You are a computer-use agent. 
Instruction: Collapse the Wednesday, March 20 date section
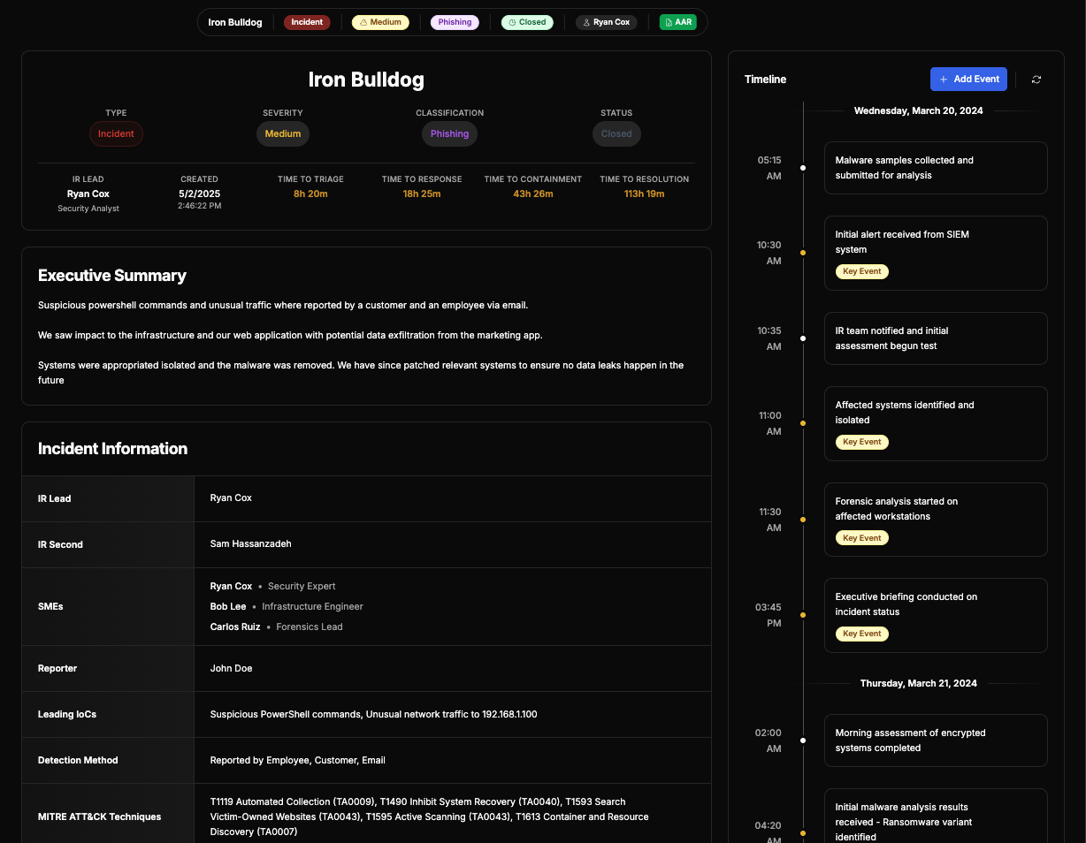[x=918, y=110]
